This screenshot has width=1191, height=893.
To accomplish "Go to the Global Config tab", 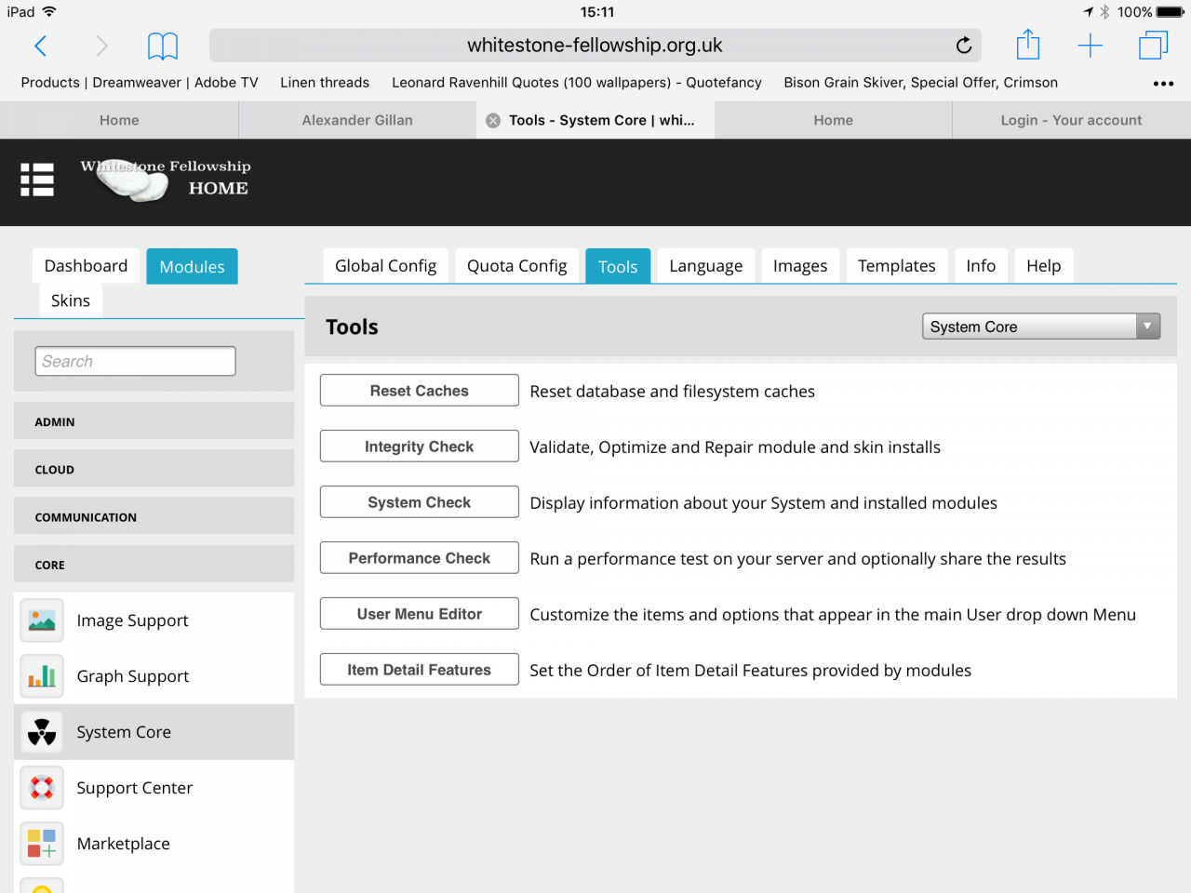I will (x=385, y=266).
